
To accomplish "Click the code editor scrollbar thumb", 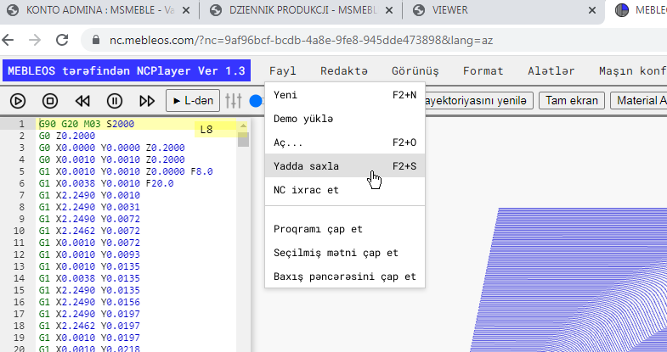I will tap(243, 139).
